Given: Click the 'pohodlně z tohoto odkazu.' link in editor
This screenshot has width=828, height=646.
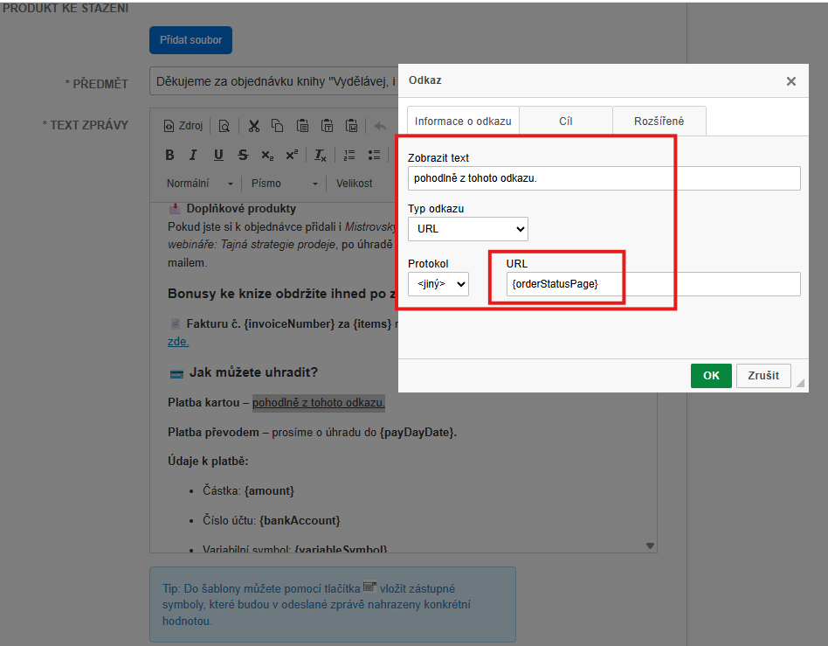Looking at the screenshot, I should point(319,402).
